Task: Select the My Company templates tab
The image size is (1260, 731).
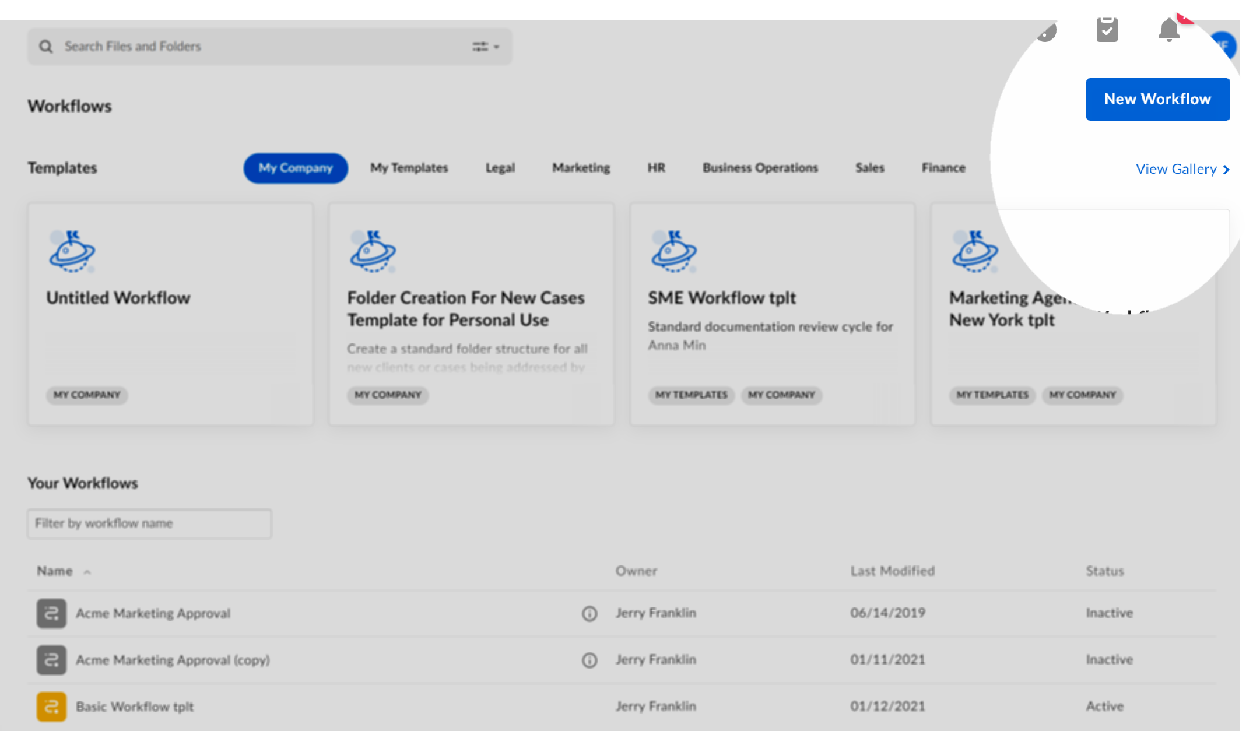Action: point(296,168)
